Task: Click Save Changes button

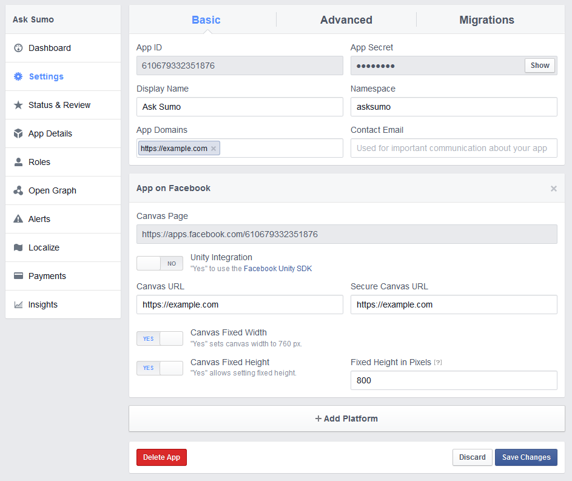Action: (526, 457)
